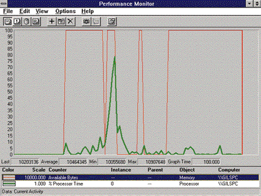Delete the selected counter using X icon
261x196 pixels.
pos(71,21)
